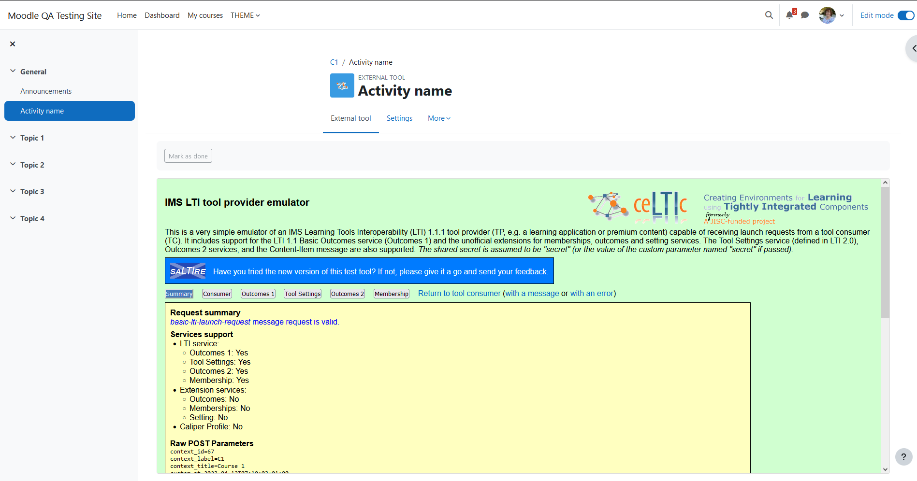Open the search magnifier icon
The image size is (917, 481).
click(769, 15)
